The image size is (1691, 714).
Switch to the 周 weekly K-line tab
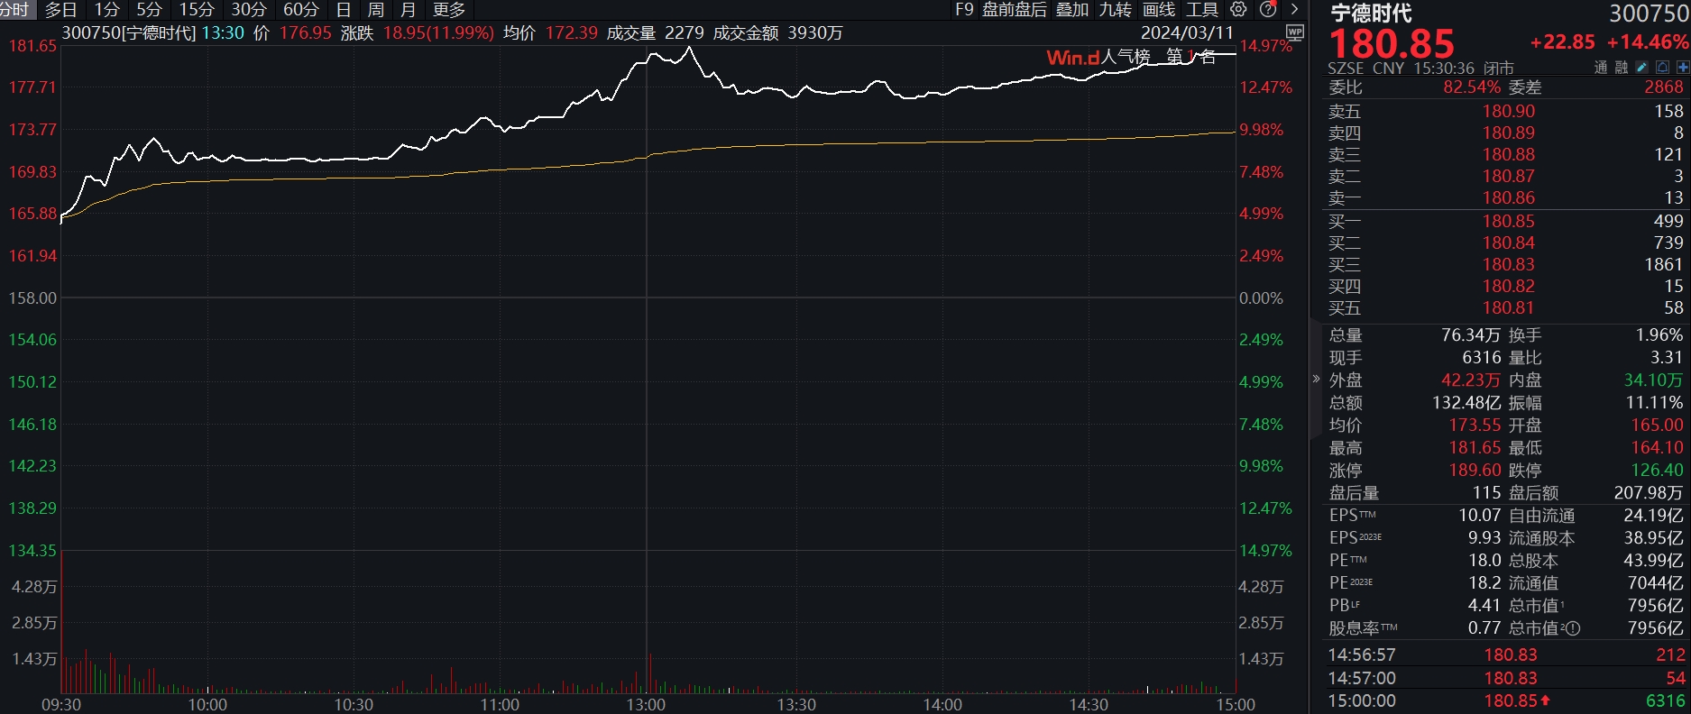pyautogui.click(x=376, y=10)
